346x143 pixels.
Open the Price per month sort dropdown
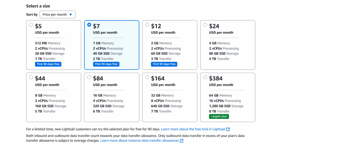(x=57, y=14)
